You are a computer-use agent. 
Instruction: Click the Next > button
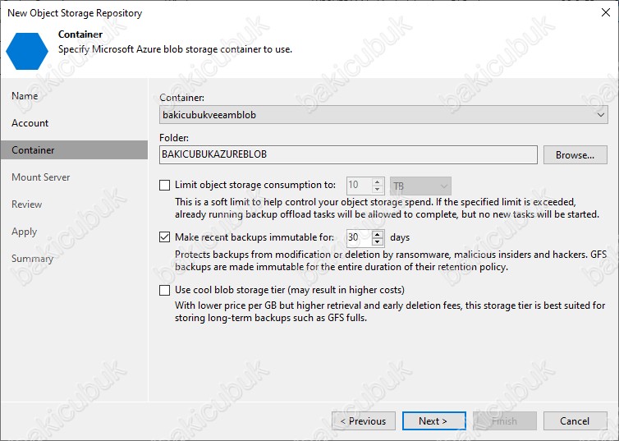click(x=433, y=420)
